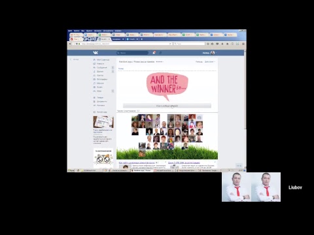Click the gray pick-a-winner button
Image resolution: width=314 pixels, height=235 pixels.
pos(167,106)
